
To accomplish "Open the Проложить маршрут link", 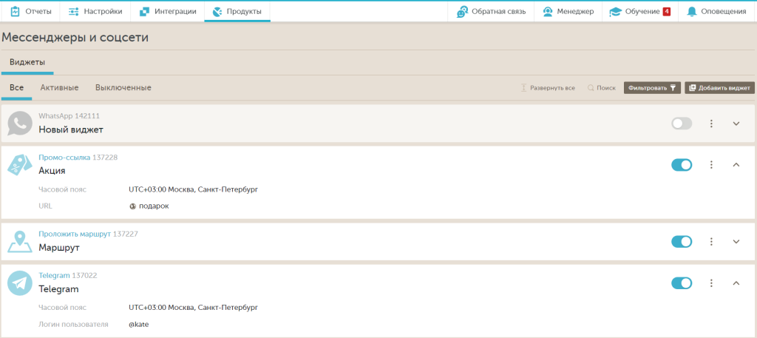I will [75, 234].
